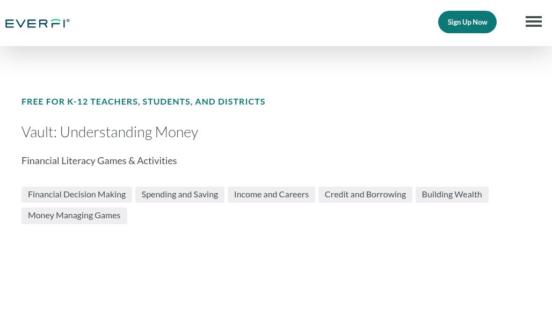Click the EVERFI logo
The image size is (552, 310).
click(37, 23)
